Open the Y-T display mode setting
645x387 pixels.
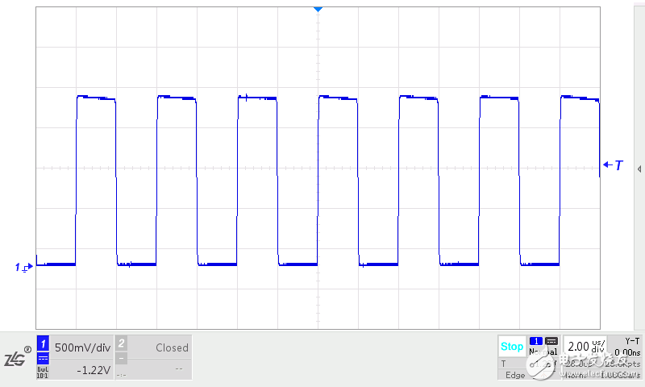(x=632, y=341)
